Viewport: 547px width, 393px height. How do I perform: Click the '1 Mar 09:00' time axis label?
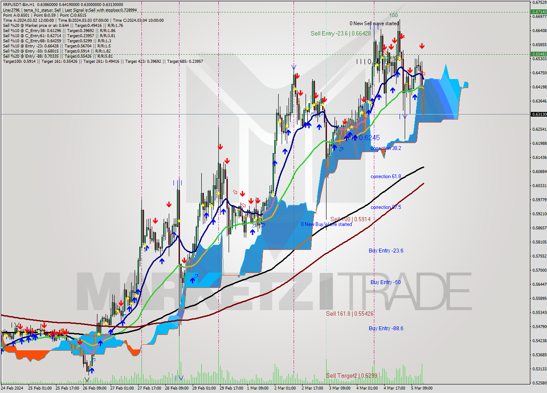tap(258, 388)
